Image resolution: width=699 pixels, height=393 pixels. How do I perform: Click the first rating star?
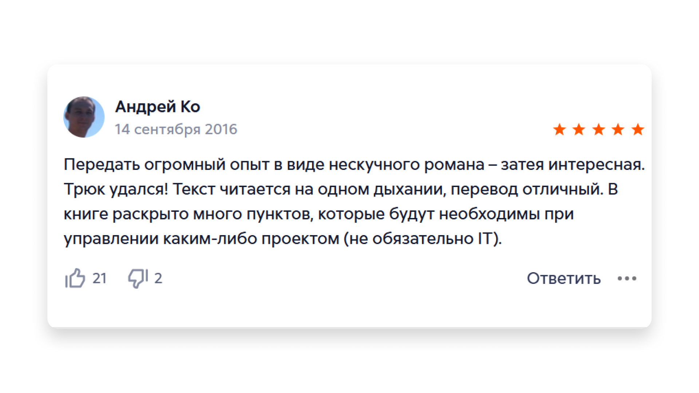click(559, 130)
